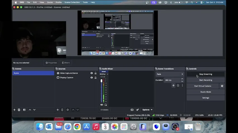Select the Scene item in Scenes list

[x=33, y=73]
